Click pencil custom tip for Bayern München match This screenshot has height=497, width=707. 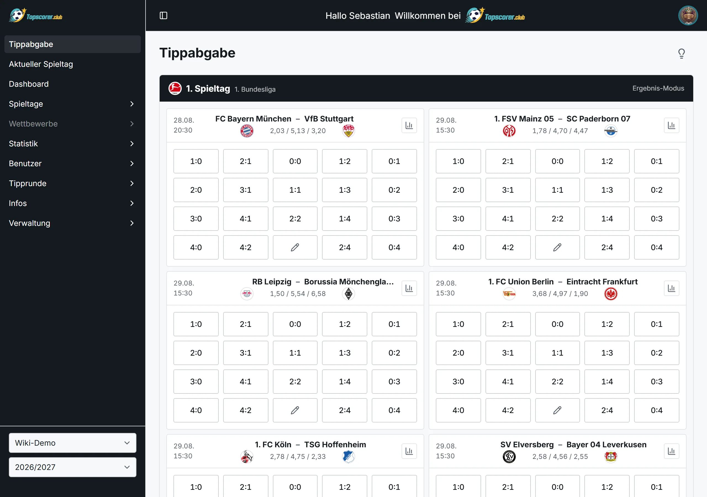[x=295, y=247]
